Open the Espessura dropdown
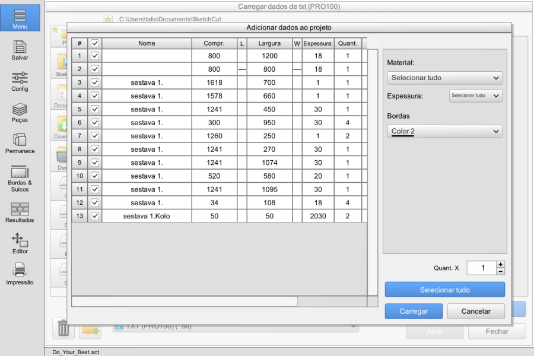This screenshot has width=534, height=356. pyautogui.click(x=476, y=96)
